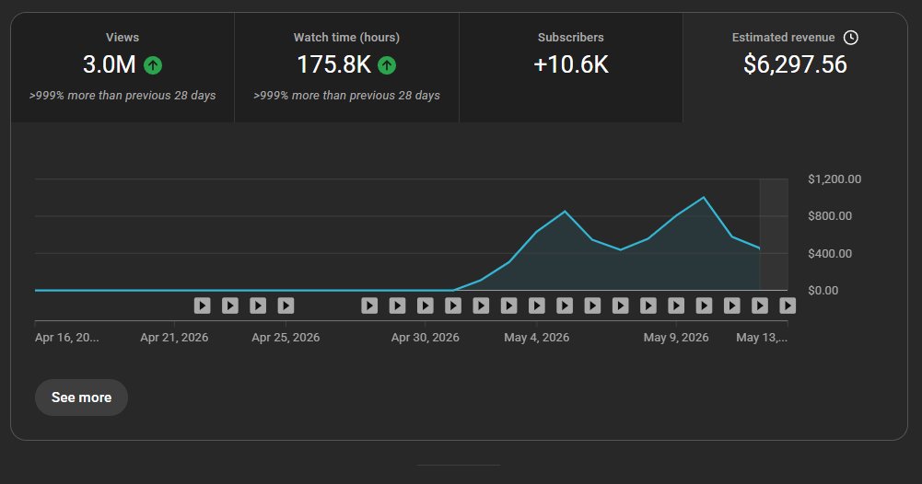The image size is (922, 484).
Task: Open the video marker above May 9, 2026
Action: (x=676, y=305)
